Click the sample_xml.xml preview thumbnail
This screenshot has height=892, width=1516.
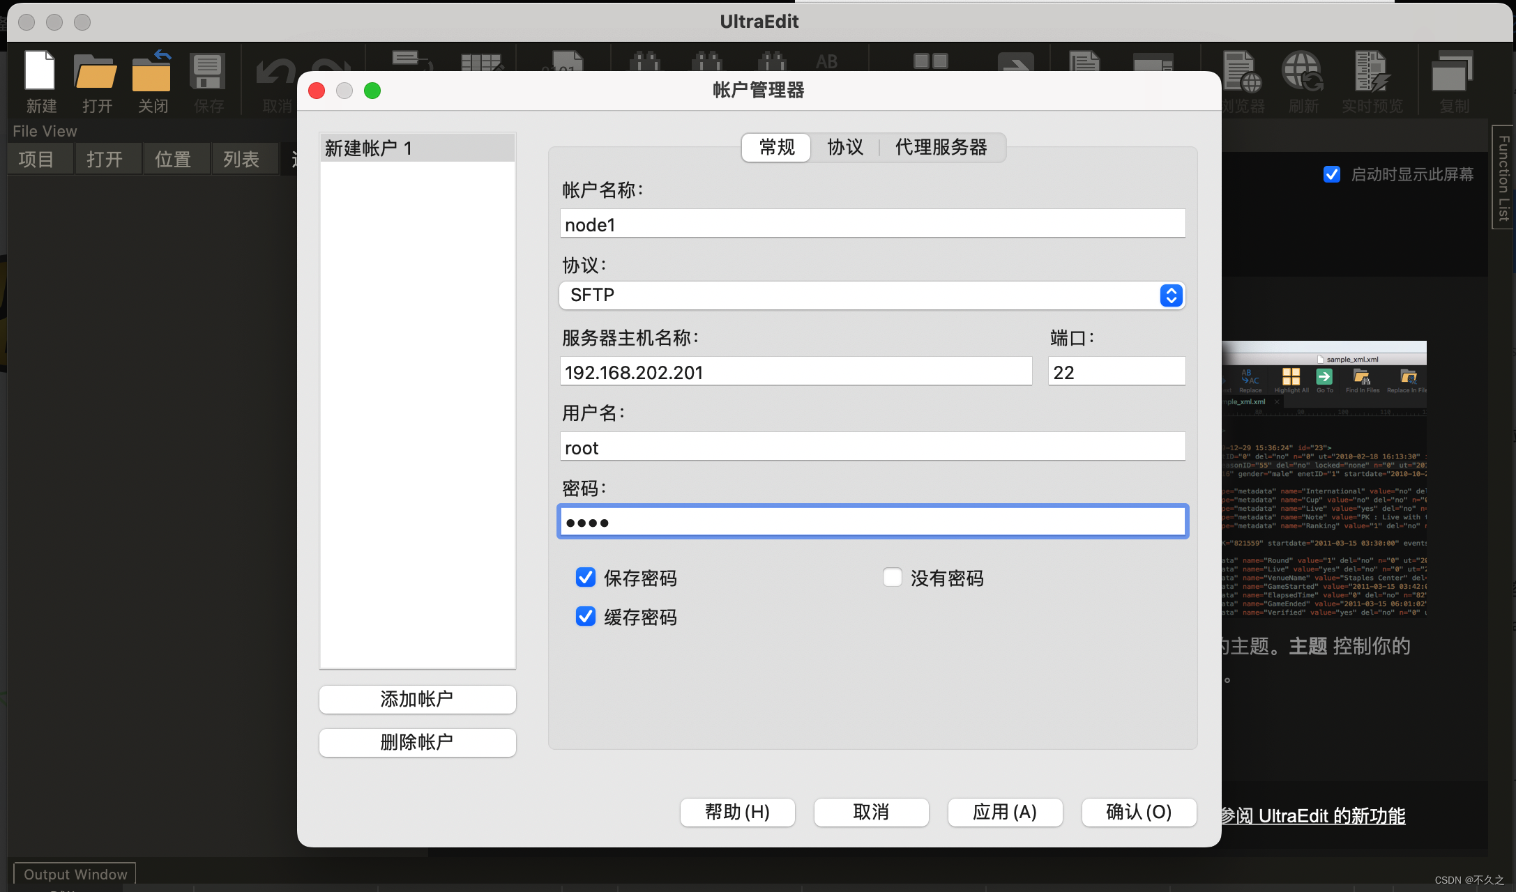[x=1324, y=479]
